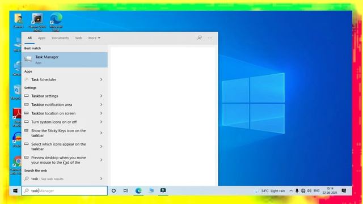Switch to the Web search tab
This screenshot has height=204, width=363.
(x=78, y=38)
